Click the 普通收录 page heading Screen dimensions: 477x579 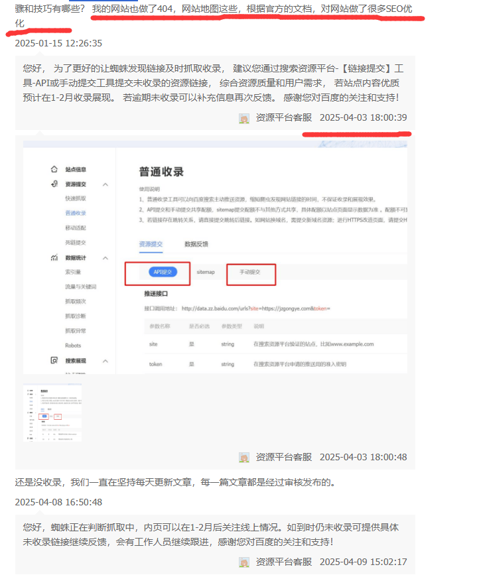(x=161, y=172)
